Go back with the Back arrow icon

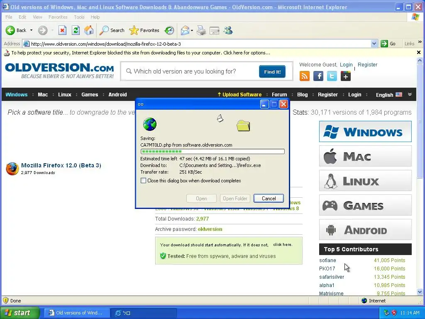[x=10, y=30]
